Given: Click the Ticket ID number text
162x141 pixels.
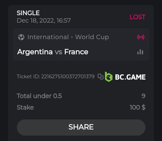Looking at the screenshot, I should tap(68, 77).
